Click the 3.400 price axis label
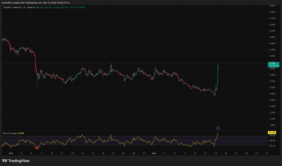The image size is (282, 166). coord(272,75)
